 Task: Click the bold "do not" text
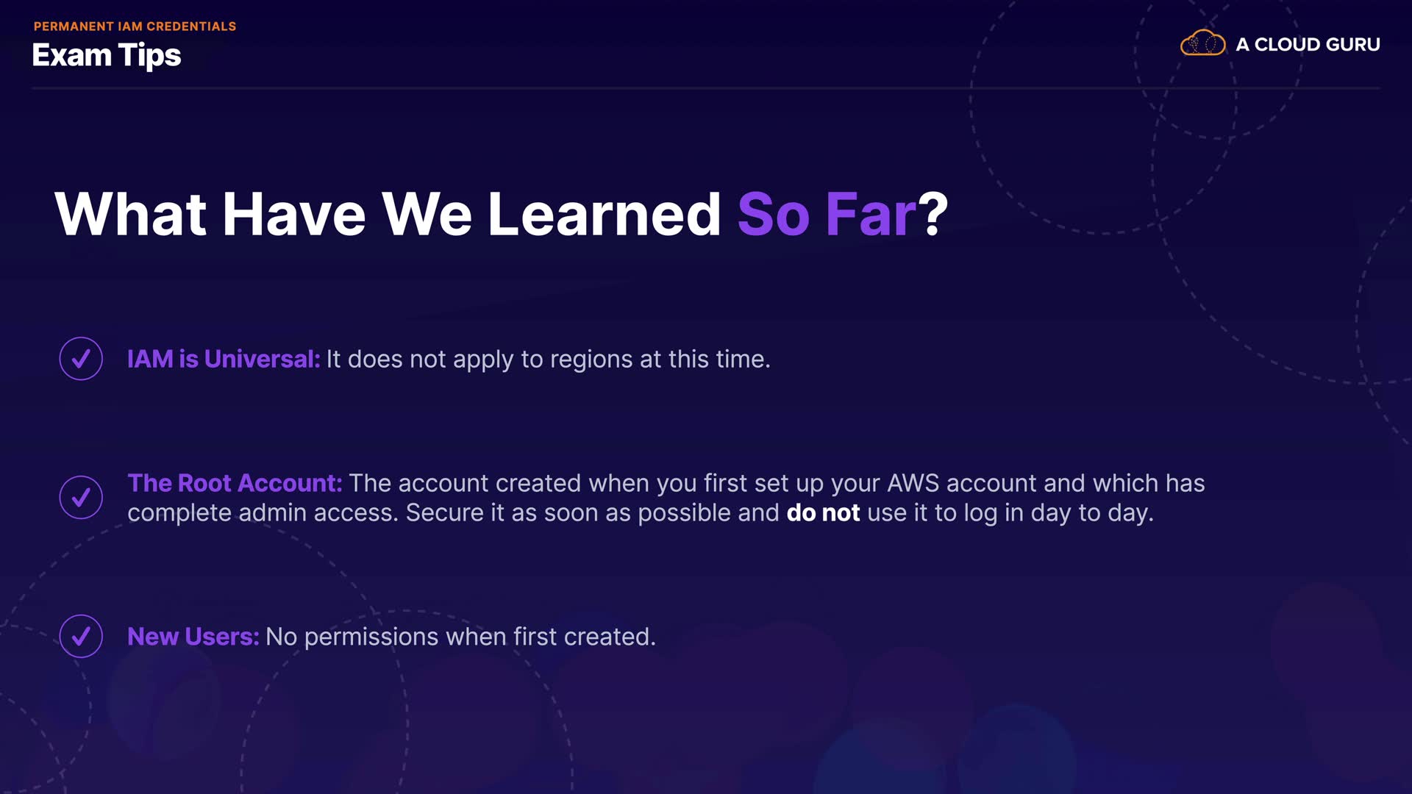[823, 512]
